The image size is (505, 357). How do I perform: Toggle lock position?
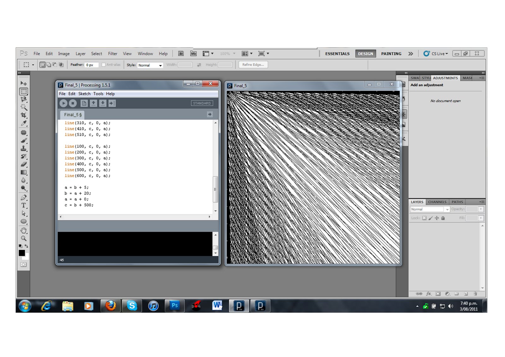point(437,218)
